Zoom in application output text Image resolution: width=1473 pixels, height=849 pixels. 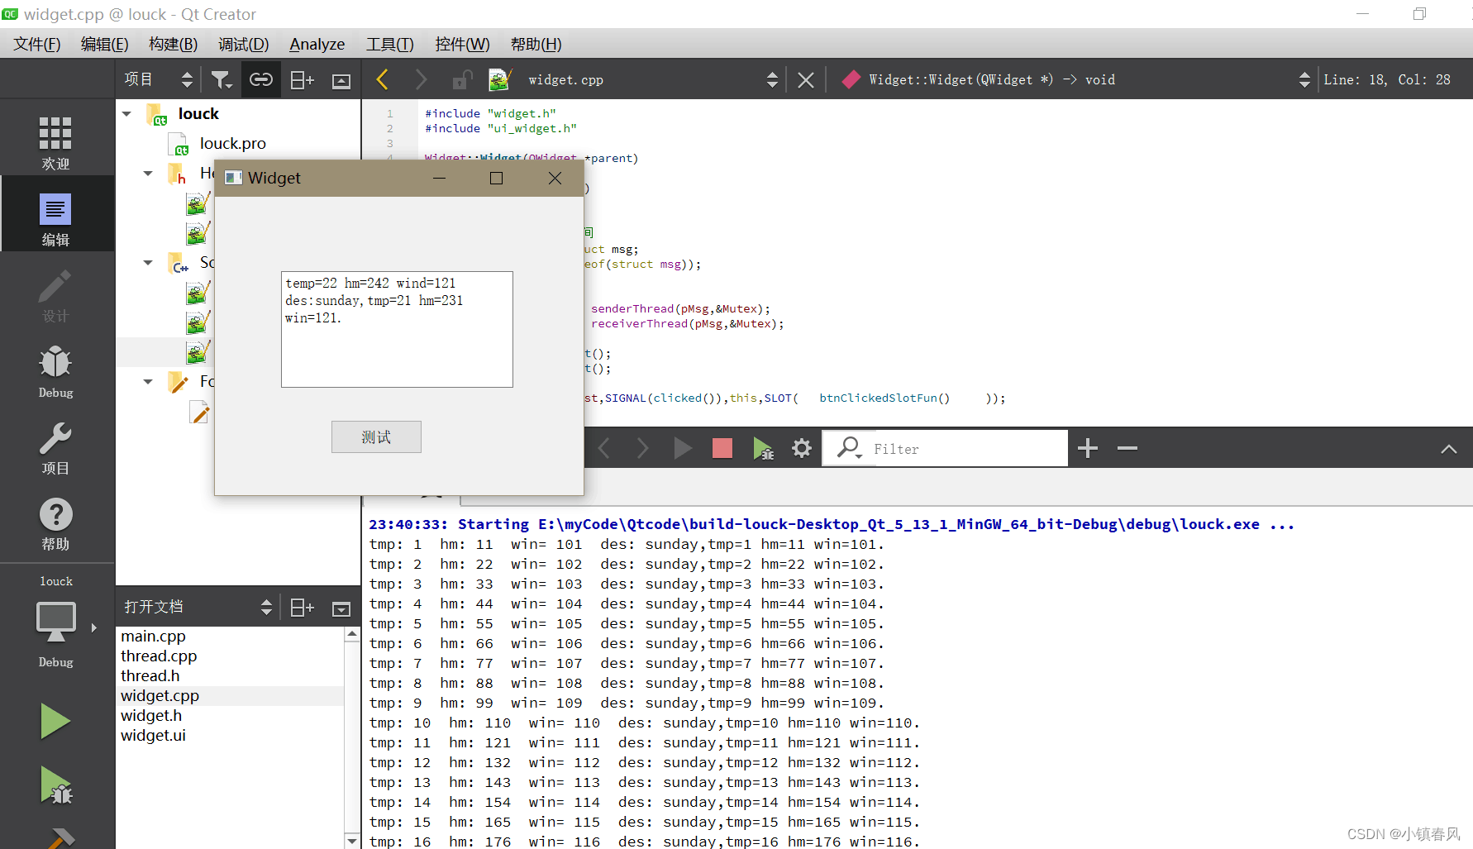coord(1088,448)
